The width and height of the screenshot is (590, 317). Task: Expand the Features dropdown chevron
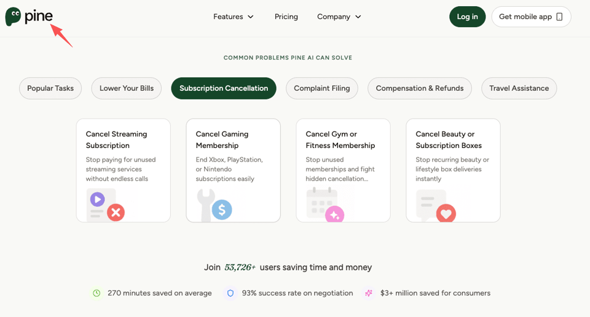(x=251, y=17)
